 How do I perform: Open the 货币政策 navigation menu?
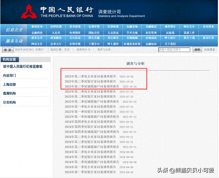pos(75,27)
